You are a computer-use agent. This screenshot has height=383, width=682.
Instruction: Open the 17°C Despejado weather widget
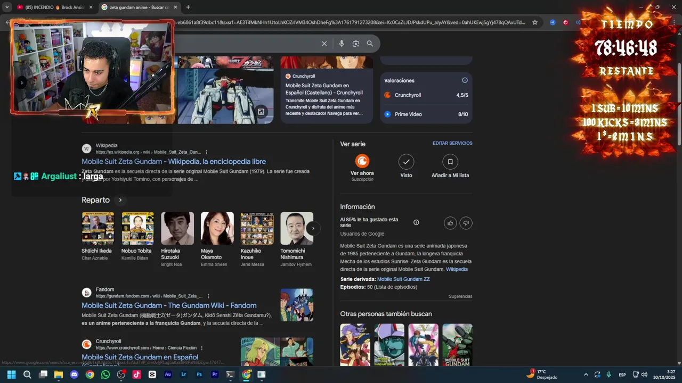[x=542, y=374]
